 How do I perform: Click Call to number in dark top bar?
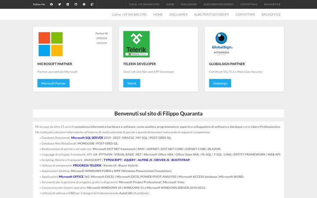[144, 4]
